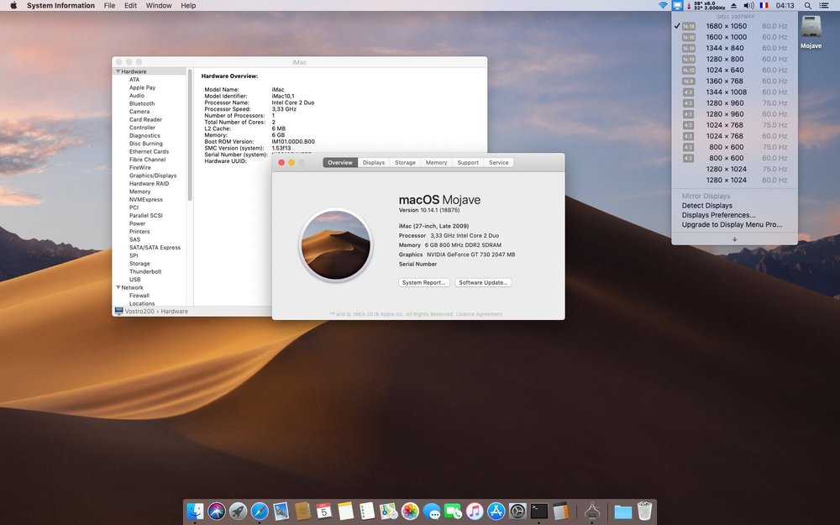This screenshot has height=525, width=840.
Task: Click the System Information sidebar scrollbar
Action: [190, 134]
